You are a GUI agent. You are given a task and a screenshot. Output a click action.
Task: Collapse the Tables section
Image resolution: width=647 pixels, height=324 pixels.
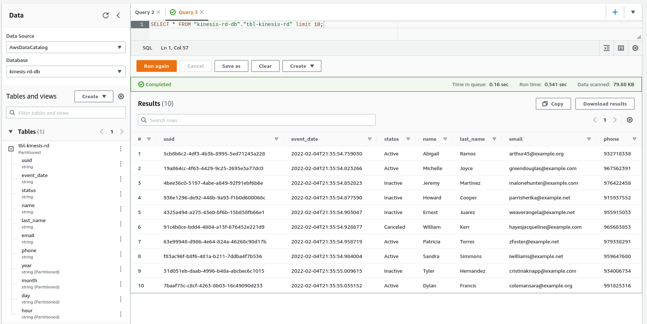click(x=11, y=132)
